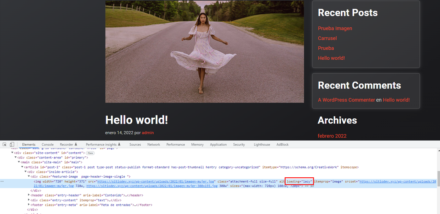440x214 pixels.
Task: Open the AdBlock tab in DevTools
Action: (283, 144)
